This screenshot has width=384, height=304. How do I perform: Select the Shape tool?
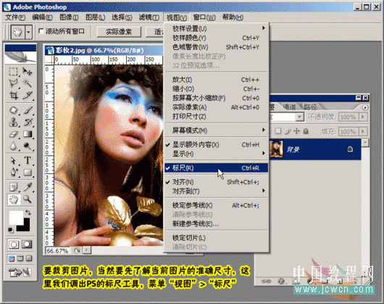[27, 173]
